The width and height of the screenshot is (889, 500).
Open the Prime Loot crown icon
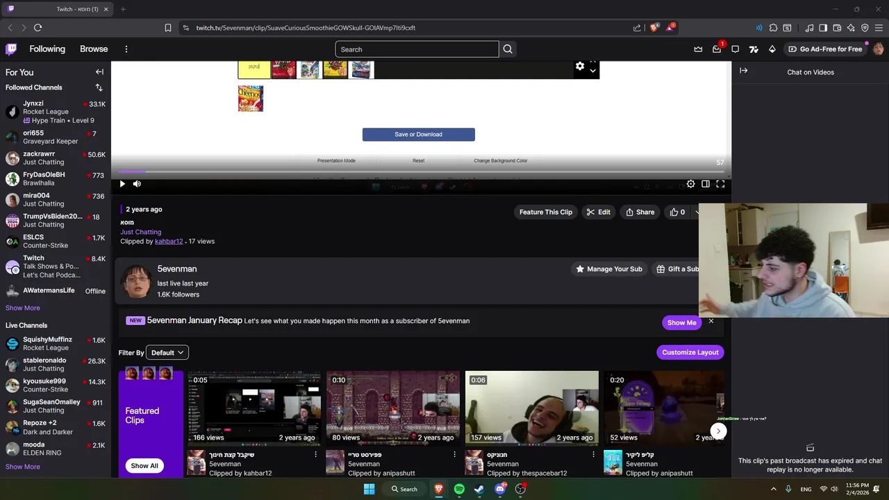click(698, 49)
